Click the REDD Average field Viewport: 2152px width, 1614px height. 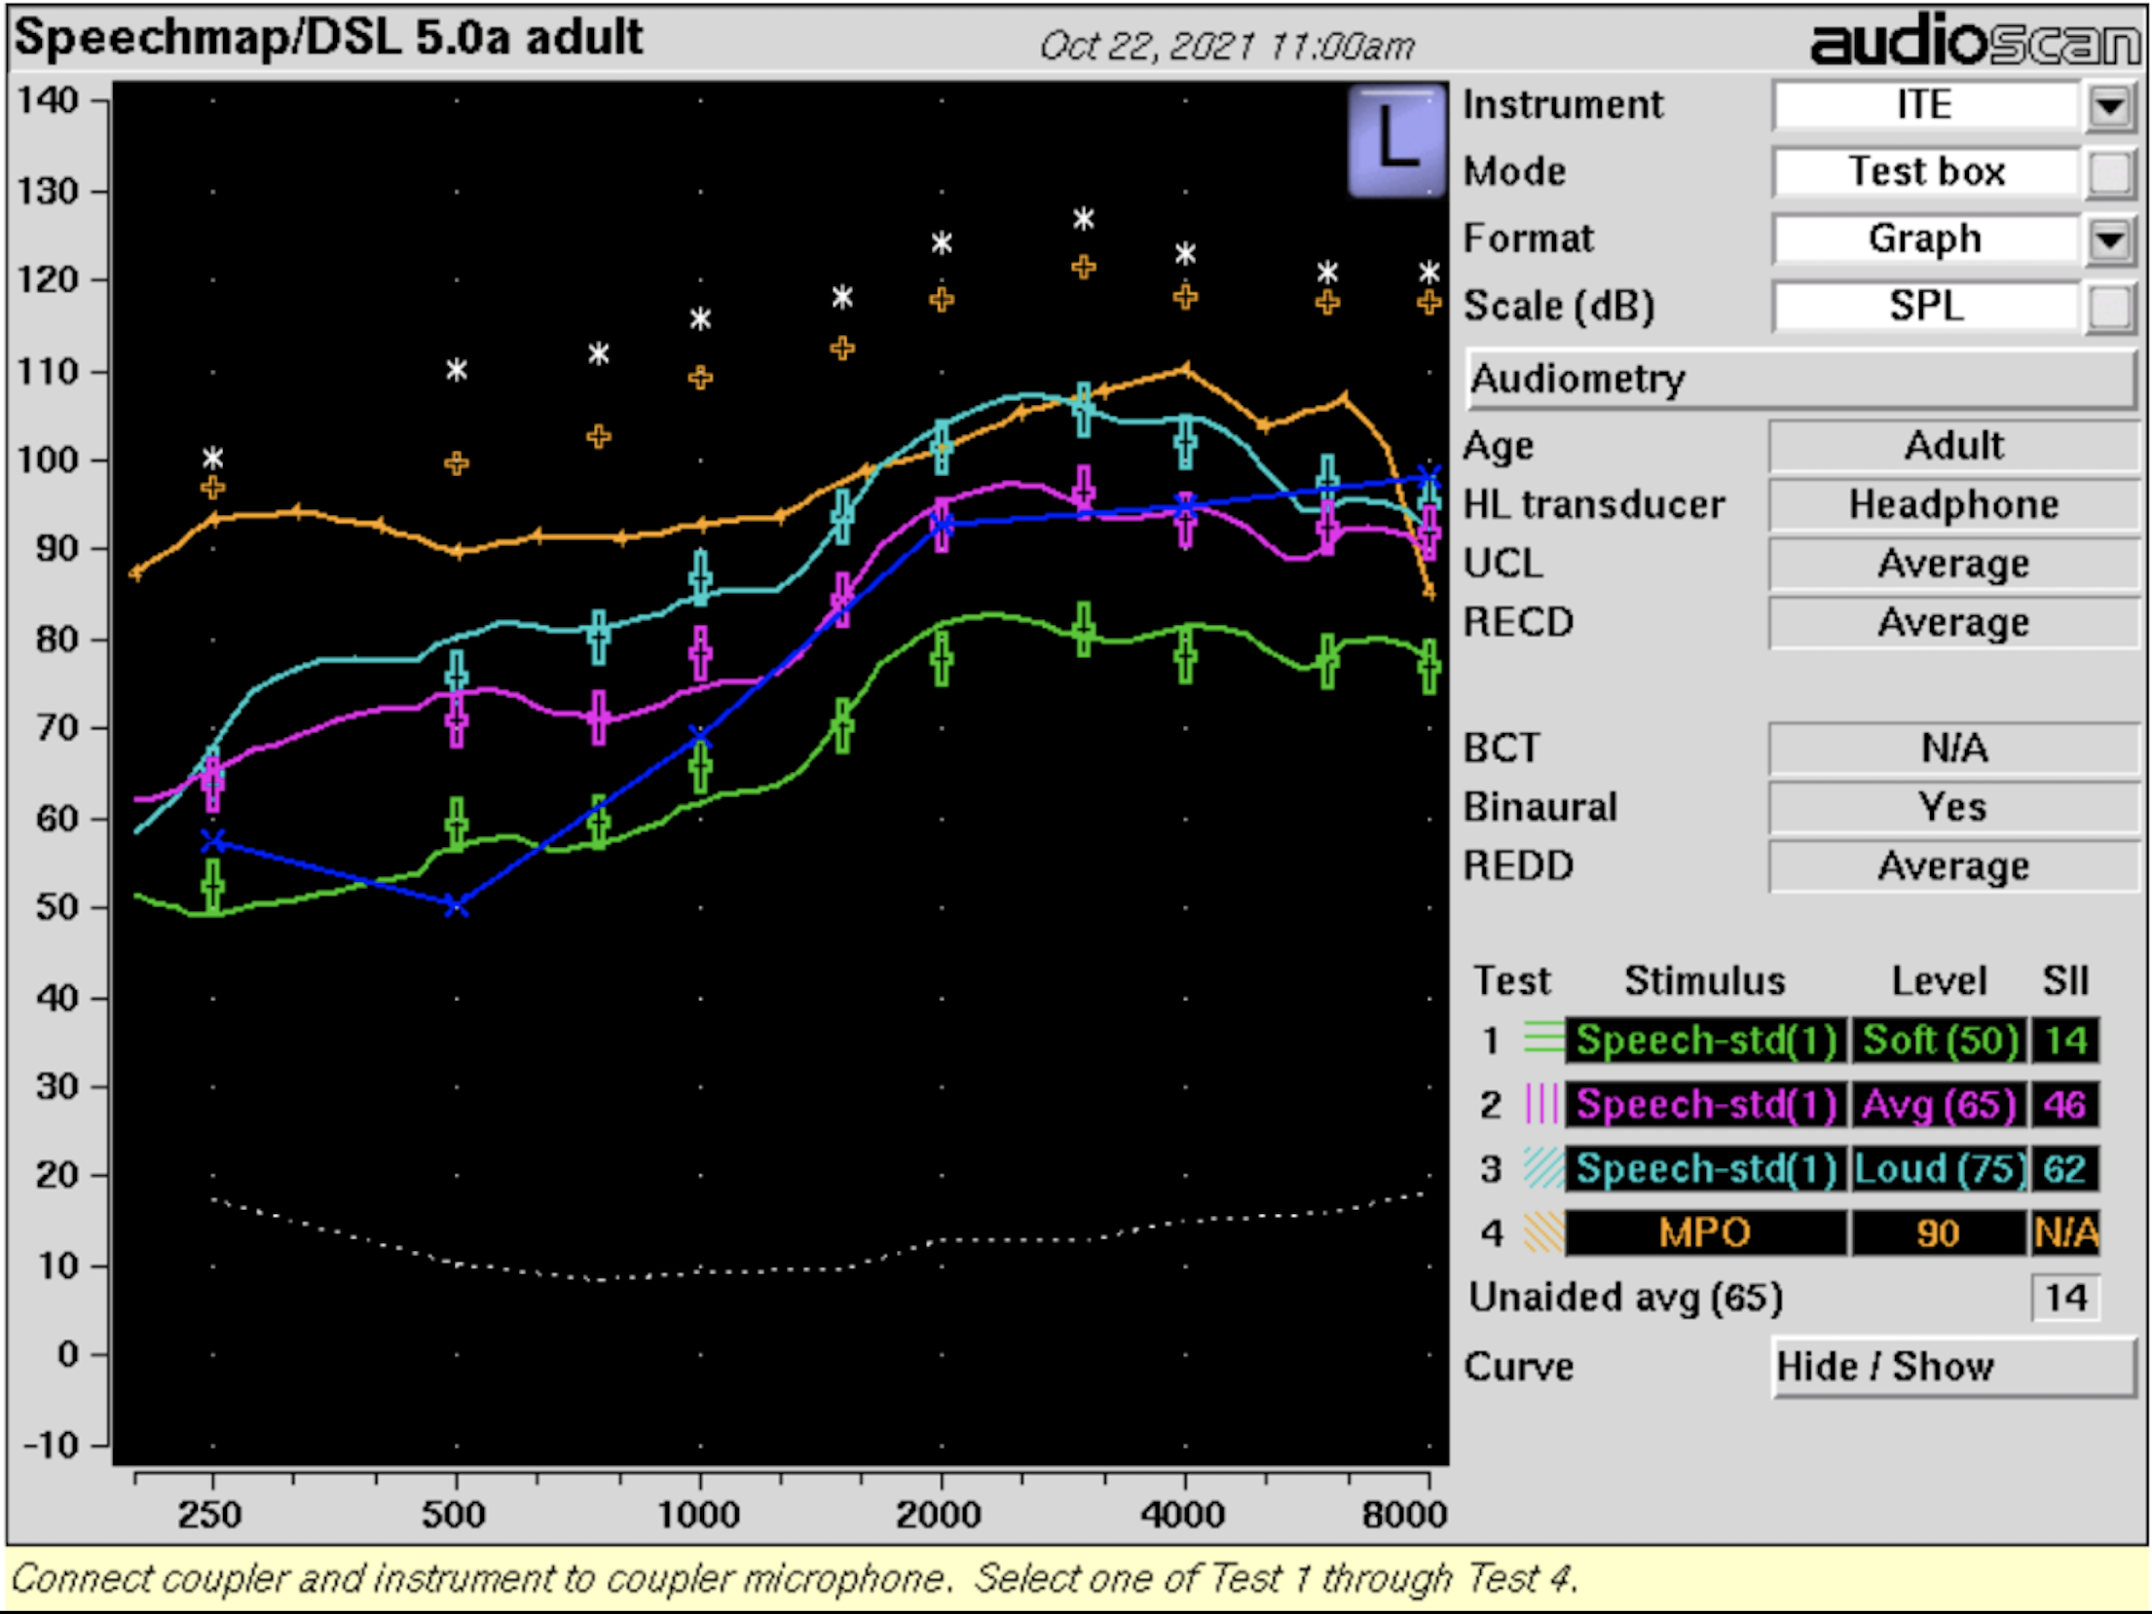1953,866
